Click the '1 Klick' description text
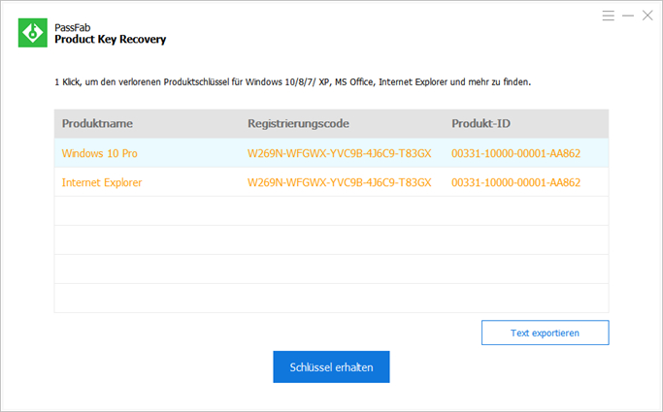663x412 pixels. click(292, 83)
